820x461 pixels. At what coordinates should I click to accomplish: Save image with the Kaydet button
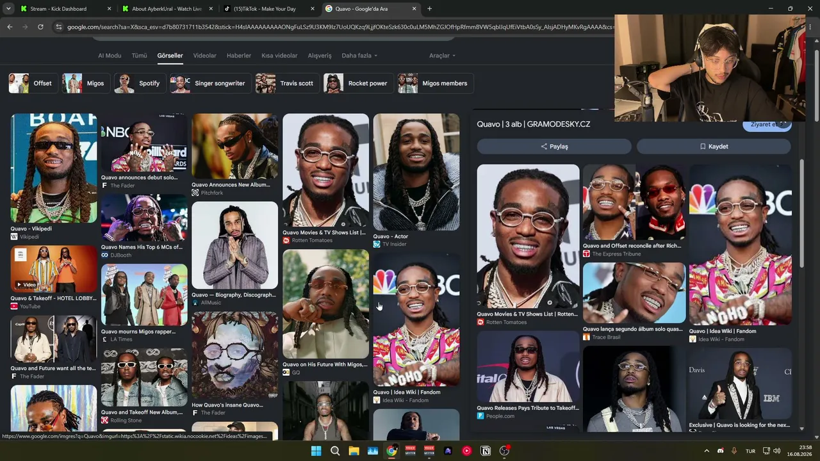point(714,147)
